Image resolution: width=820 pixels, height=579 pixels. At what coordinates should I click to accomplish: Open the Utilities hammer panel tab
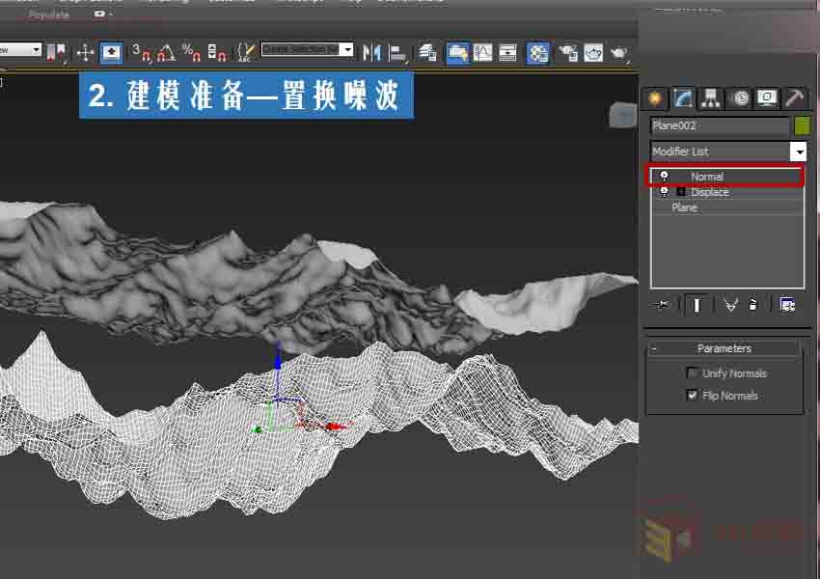[794, 97]
